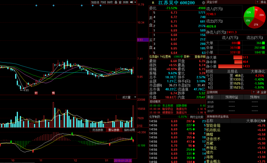Click the 短线精灵 panel title
This screenshot has width=267, height=163.
tap(155, 102)
